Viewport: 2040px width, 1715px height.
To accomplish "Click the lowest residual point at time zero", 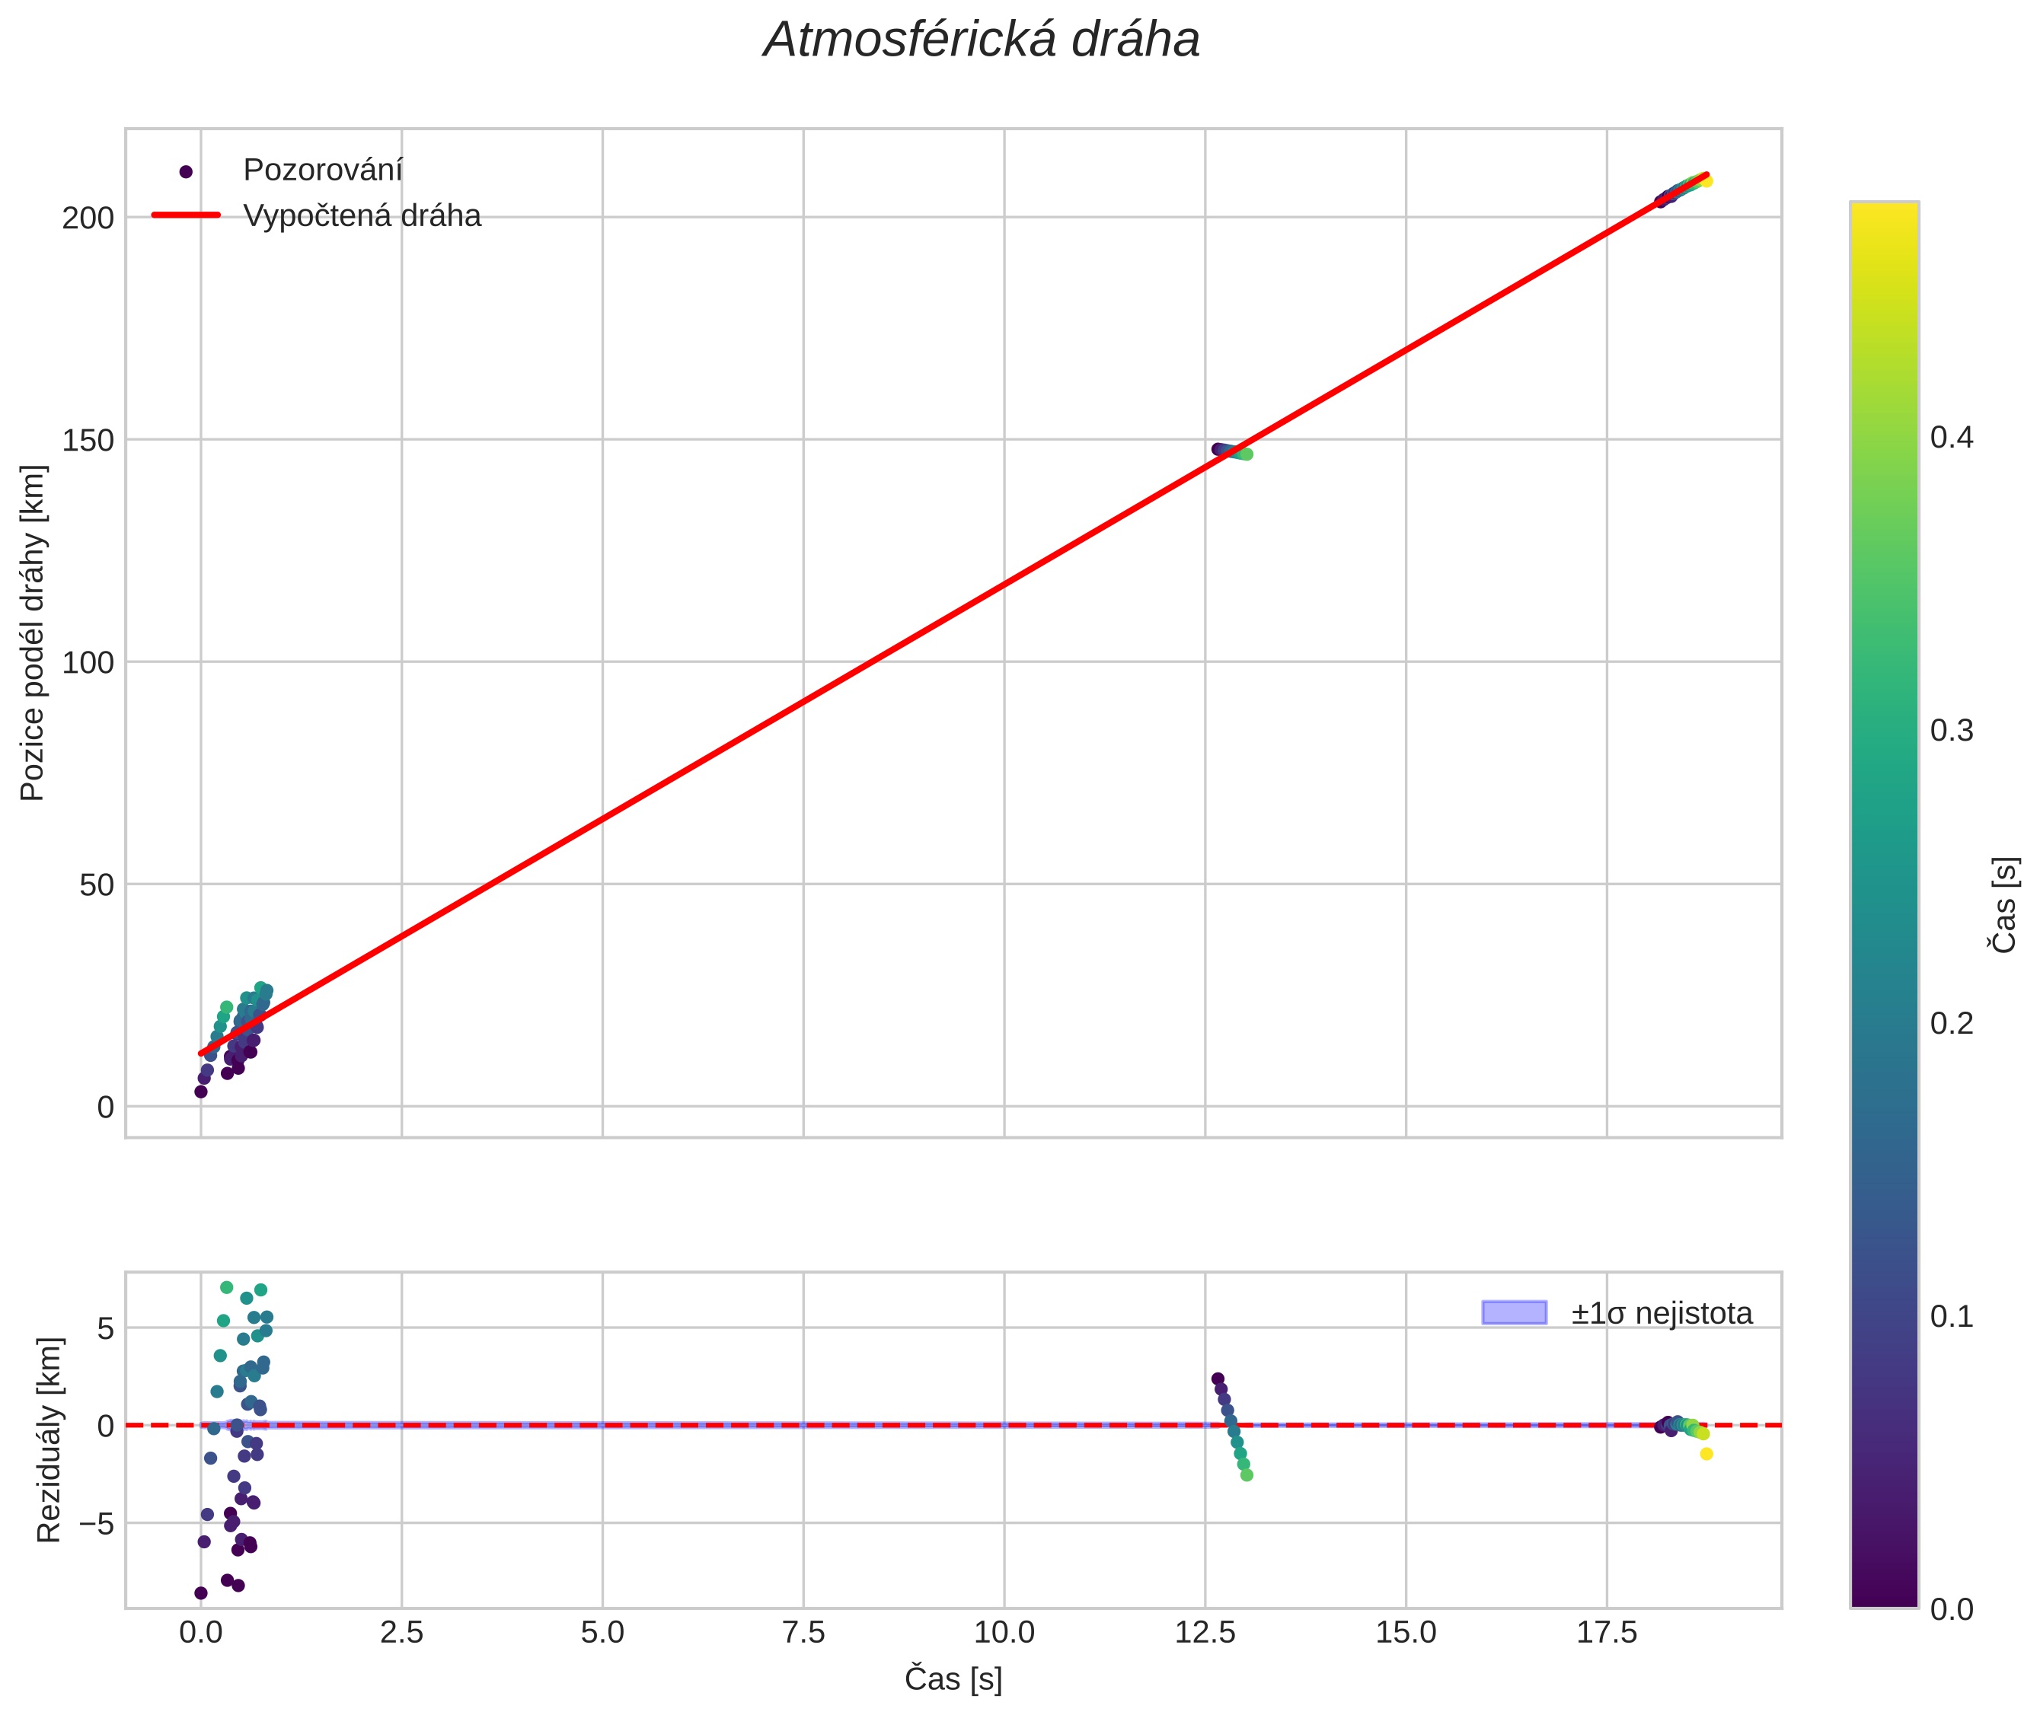I will [200, 1592].
